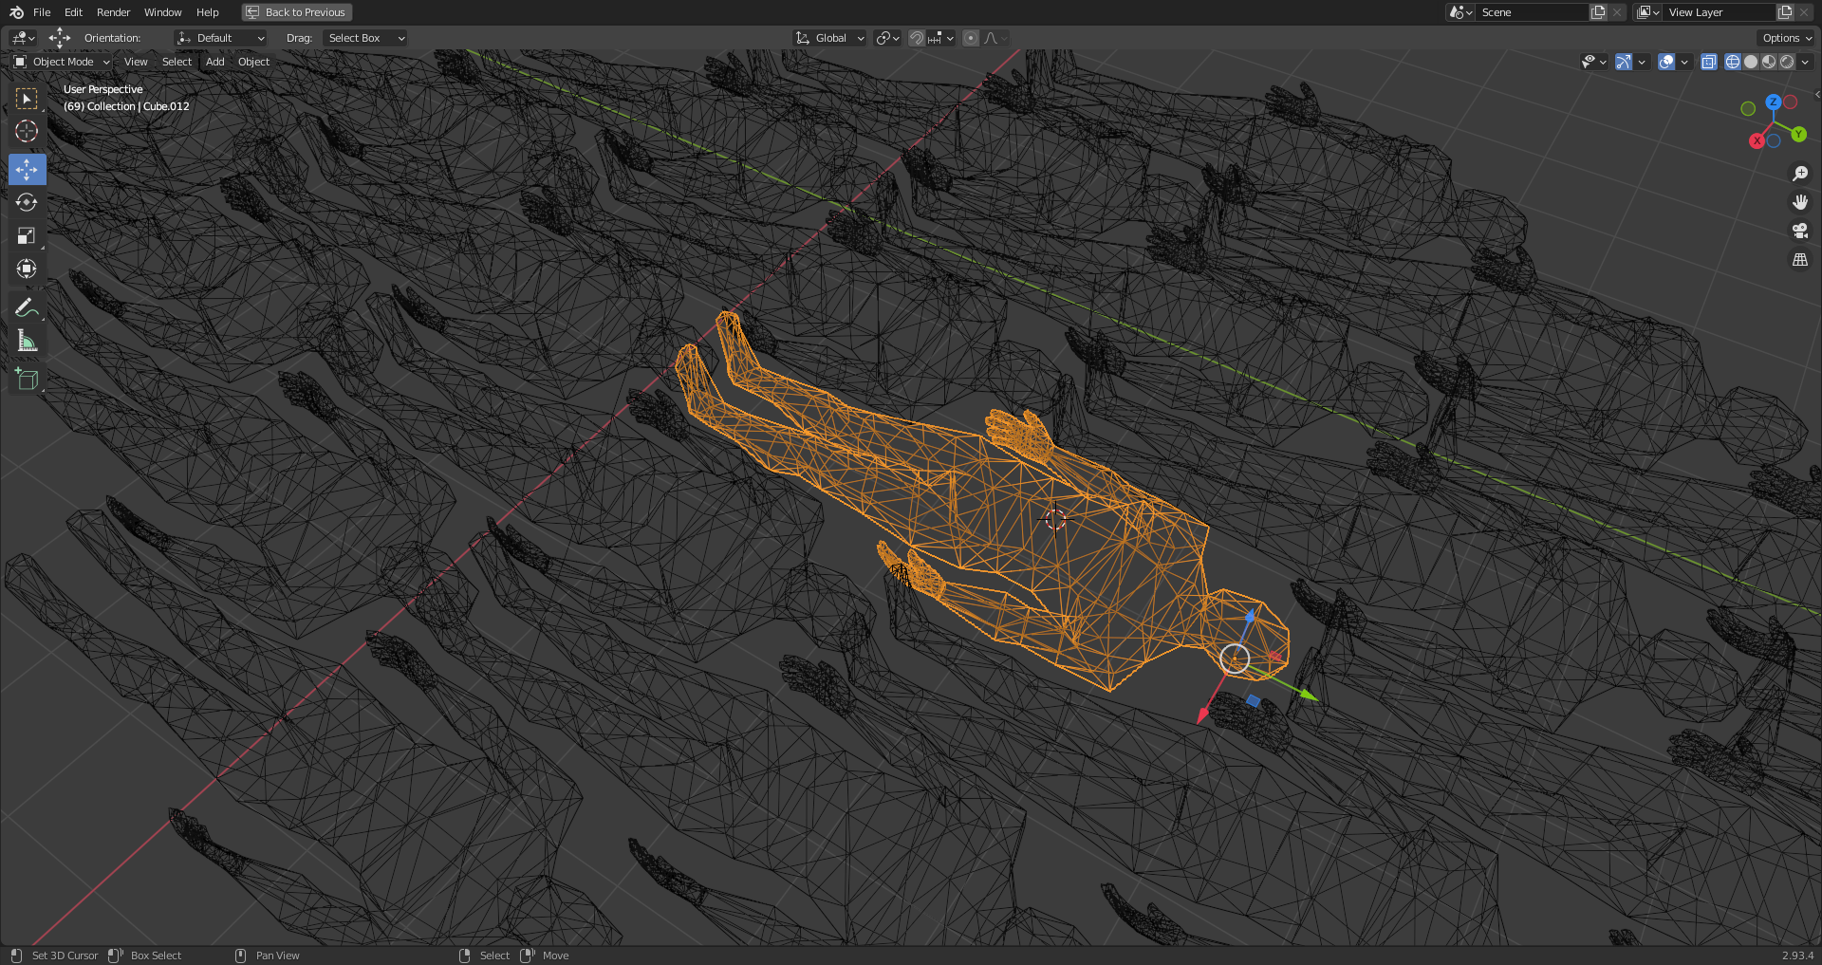The height and width of the screenshot is (965, 1822).
Task: Open object types visibility dropdown
Action: pyautogui.click(x=1593, y=62)
